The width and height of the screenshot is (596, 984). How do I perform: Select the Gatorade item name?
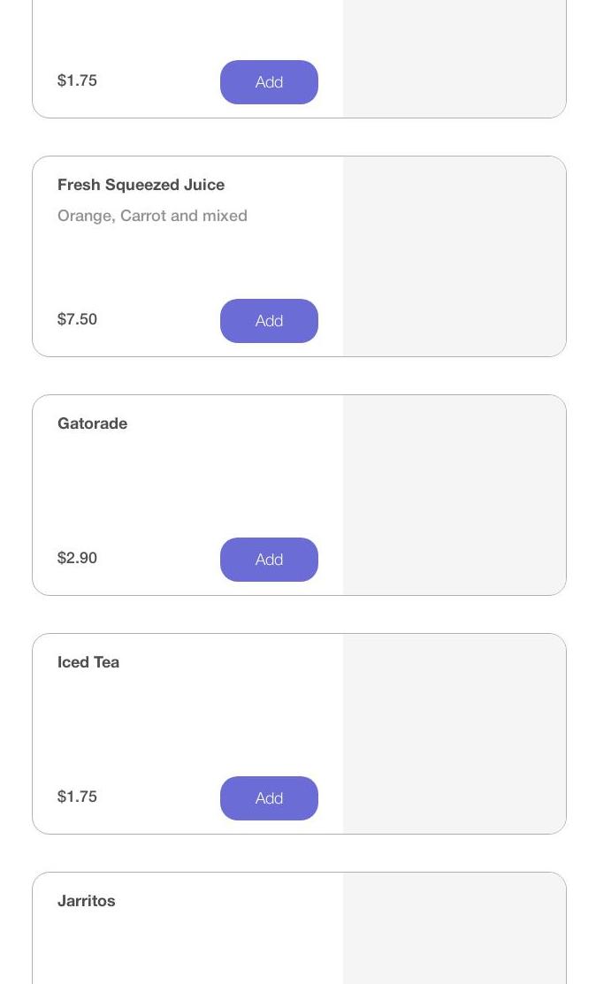pos(92,423)
